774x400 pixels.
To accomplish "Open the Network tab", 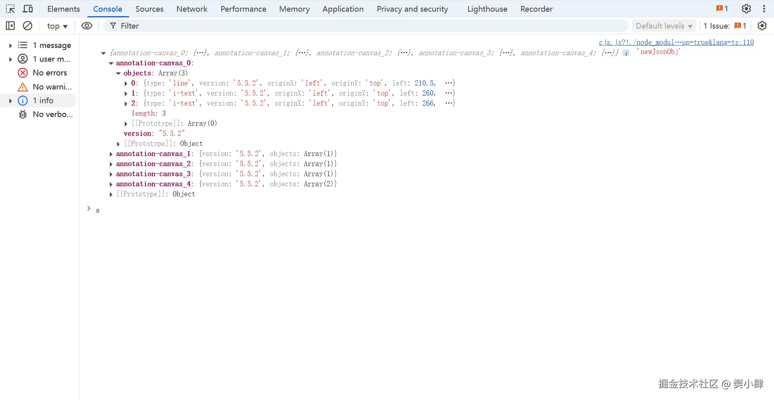I will [x=192, y=9].
